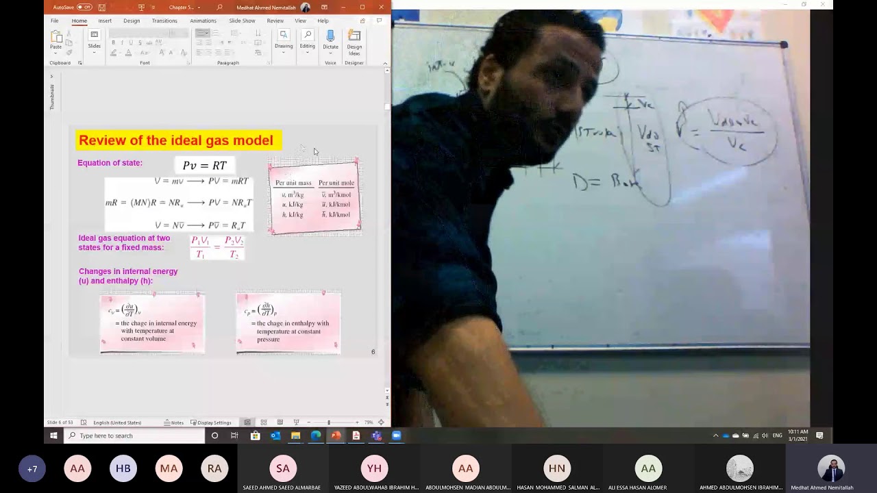
Task: Click the Windows Start button
Action: 53,435
